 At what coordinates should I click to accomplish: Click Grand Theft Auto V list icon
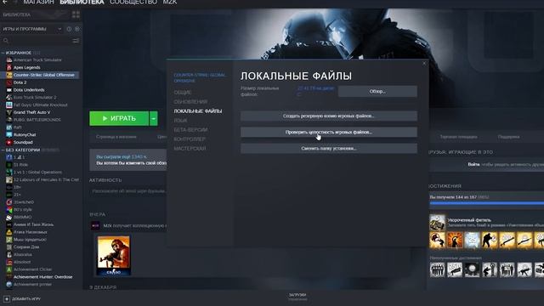click(9, 112)
